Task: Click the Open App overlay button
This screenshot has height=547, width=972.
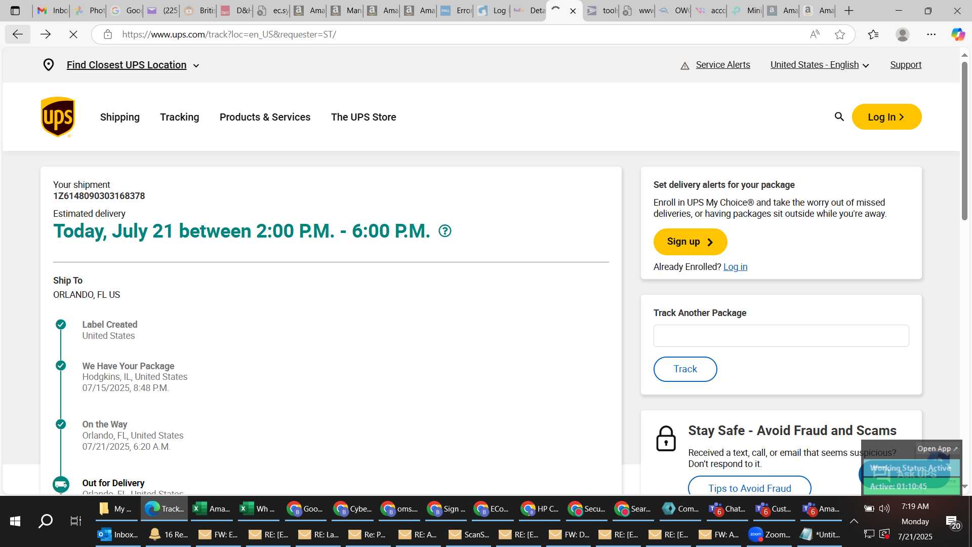Action: point(937,449)
